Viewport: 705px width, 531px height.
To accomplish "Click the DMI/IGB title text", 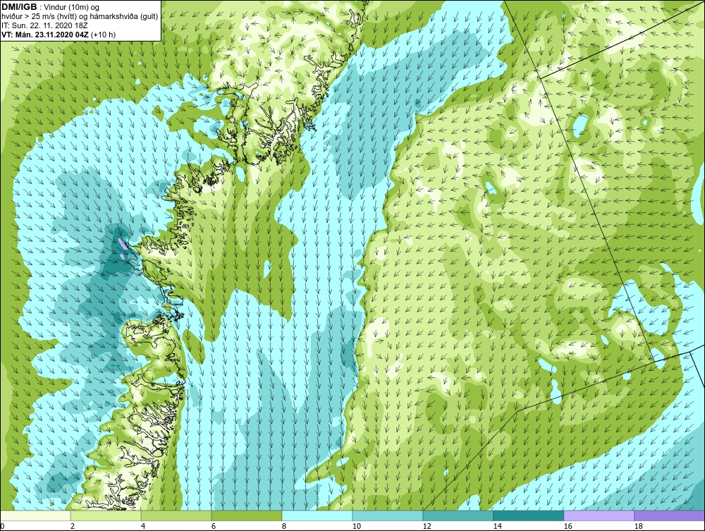I will [19, 7].
